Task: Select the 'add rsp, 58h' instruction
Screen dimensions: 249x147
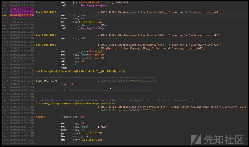Action: tap(73, 61)
